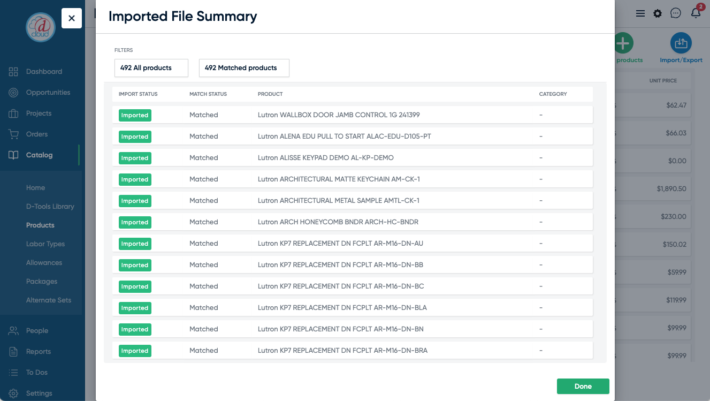Open Orders in sidebar

click(37, 134)
